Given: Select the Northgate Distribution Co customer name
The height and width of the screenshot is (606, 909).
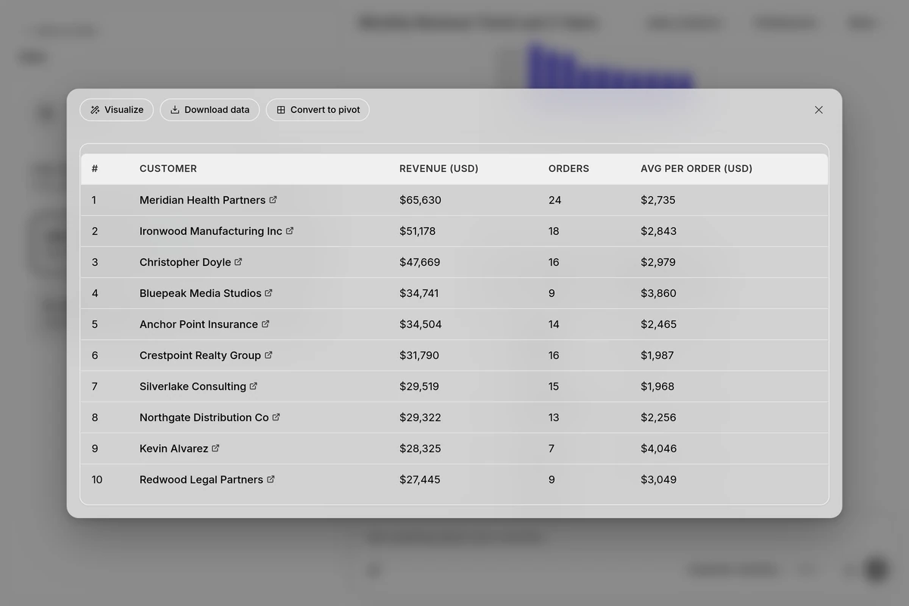Looking at the screenshot, I should [x=204, y=417].
